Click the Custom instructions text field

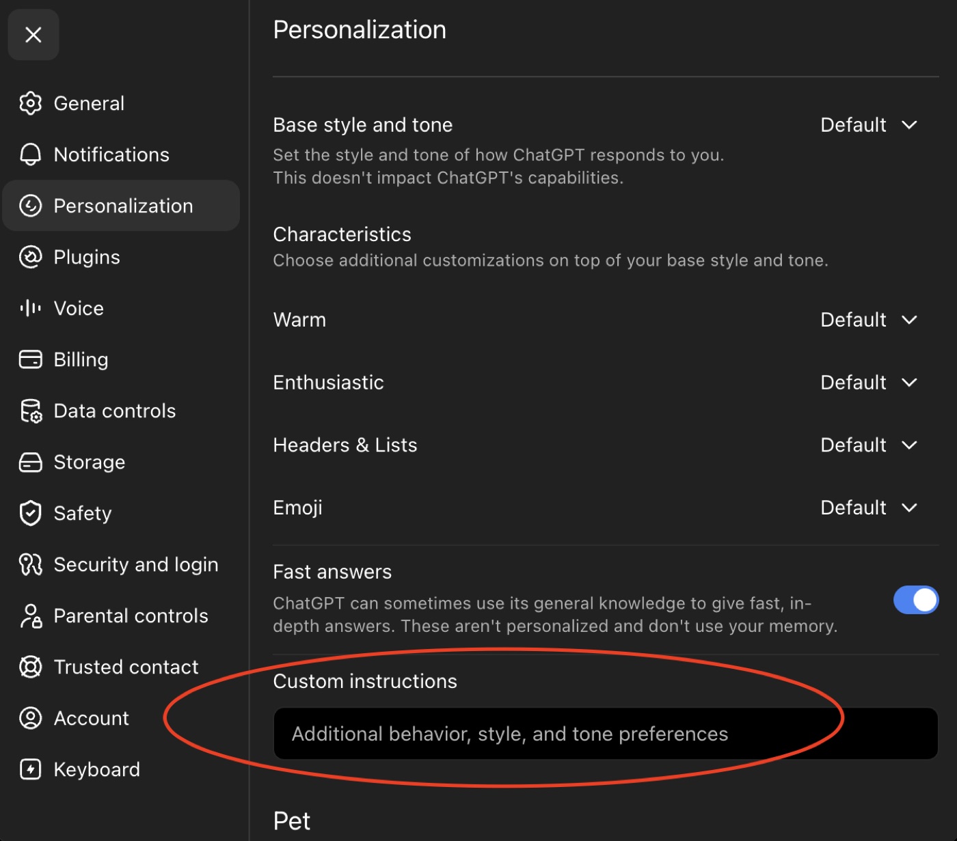pyautogui.click(x=606, y=734)
